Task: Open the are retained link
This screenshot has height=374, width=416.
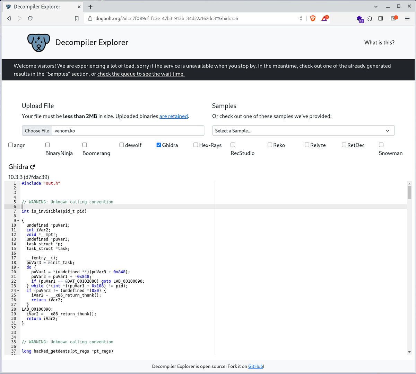Action: (x=174, y=116)
